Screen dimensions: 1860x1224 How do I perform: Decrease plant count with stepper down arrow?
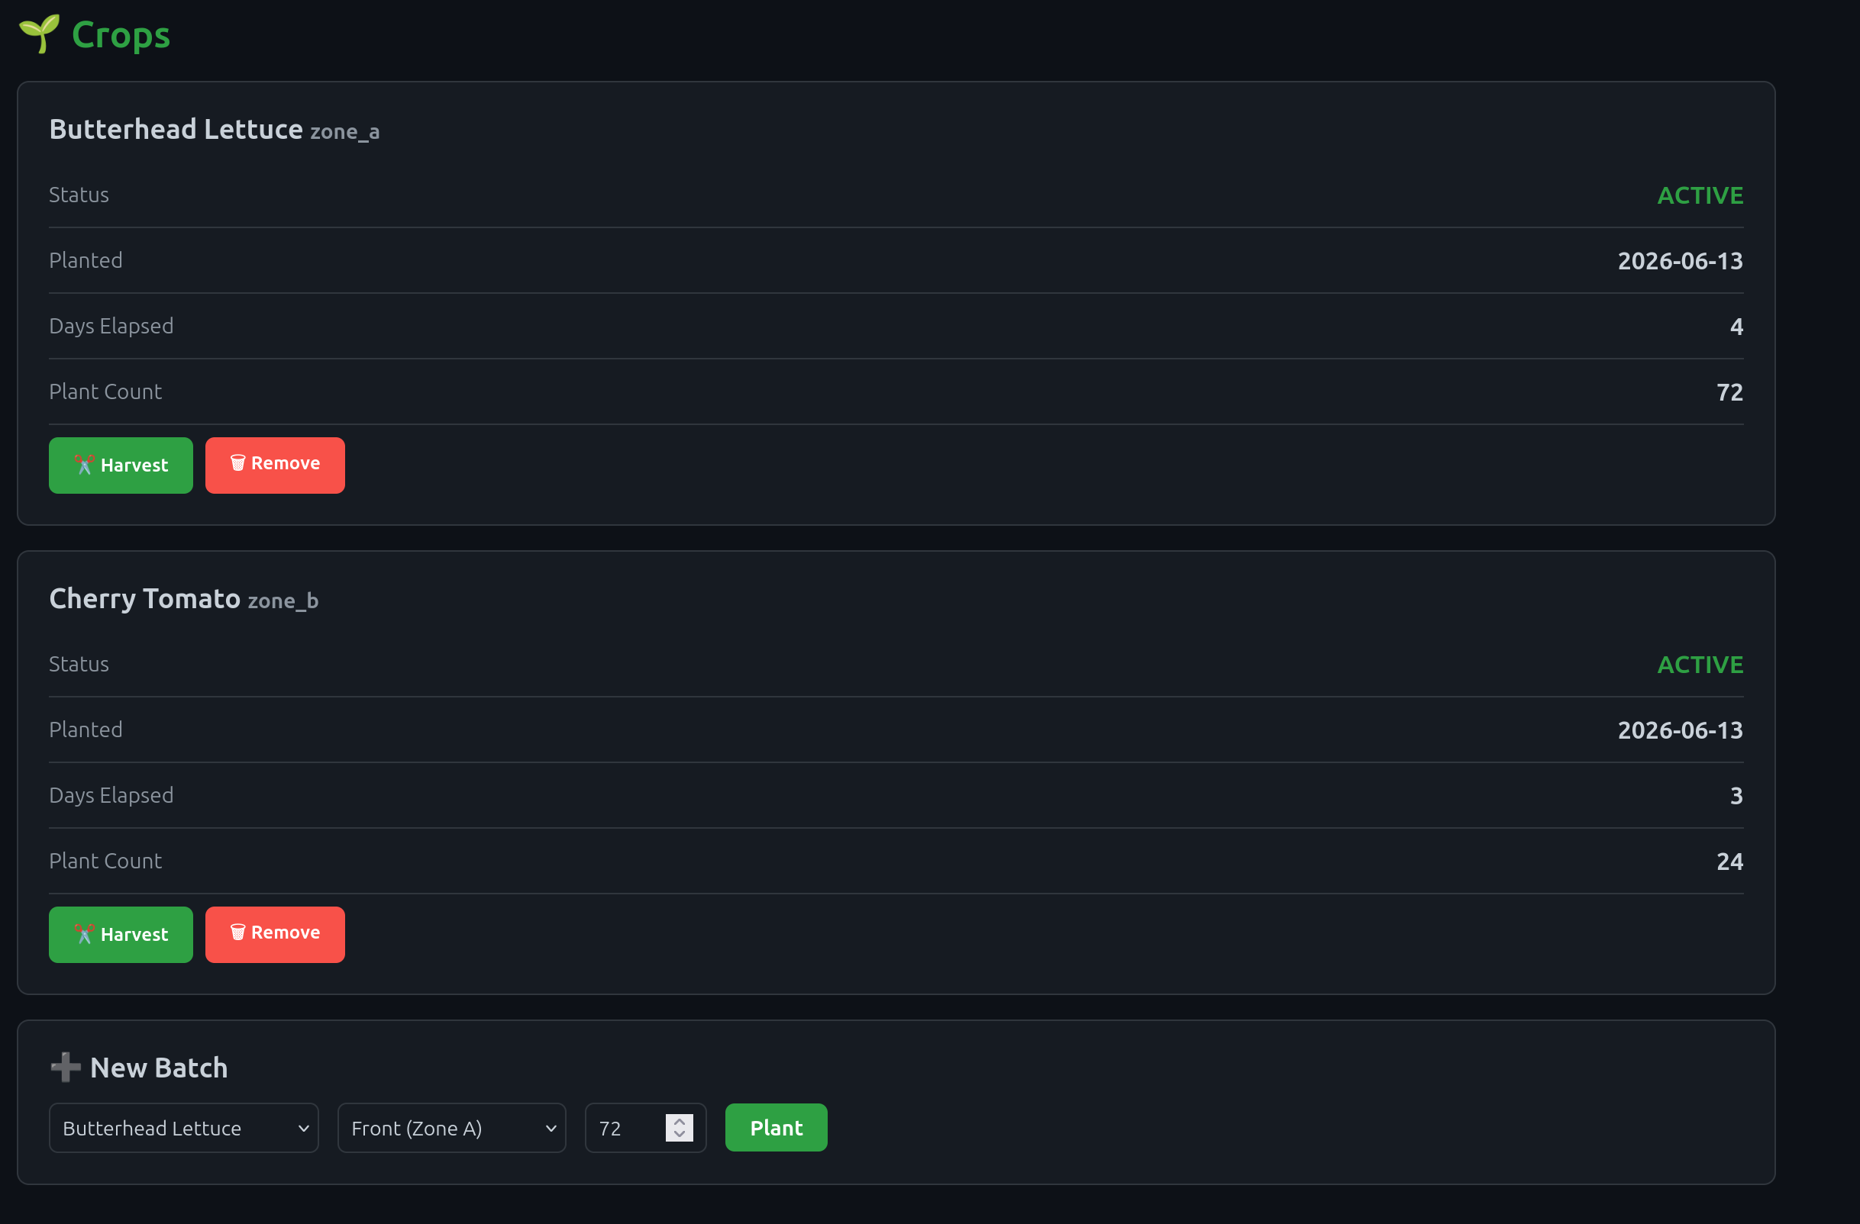point(679,1135)
